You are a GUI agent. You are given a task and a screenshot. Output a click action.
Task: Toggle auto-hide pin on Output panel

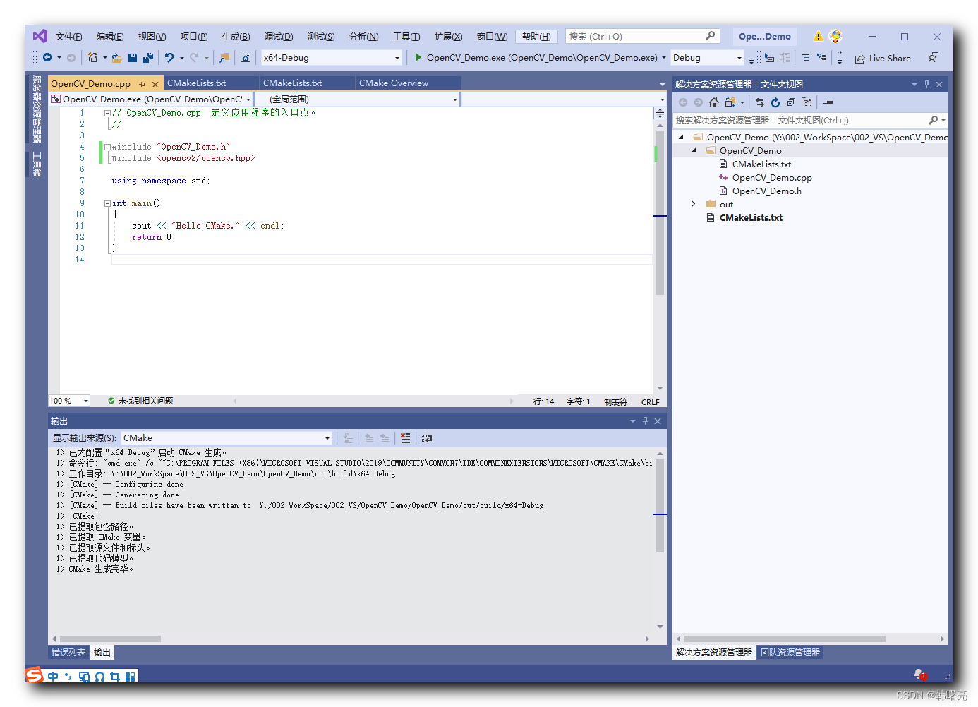[645, 421]
